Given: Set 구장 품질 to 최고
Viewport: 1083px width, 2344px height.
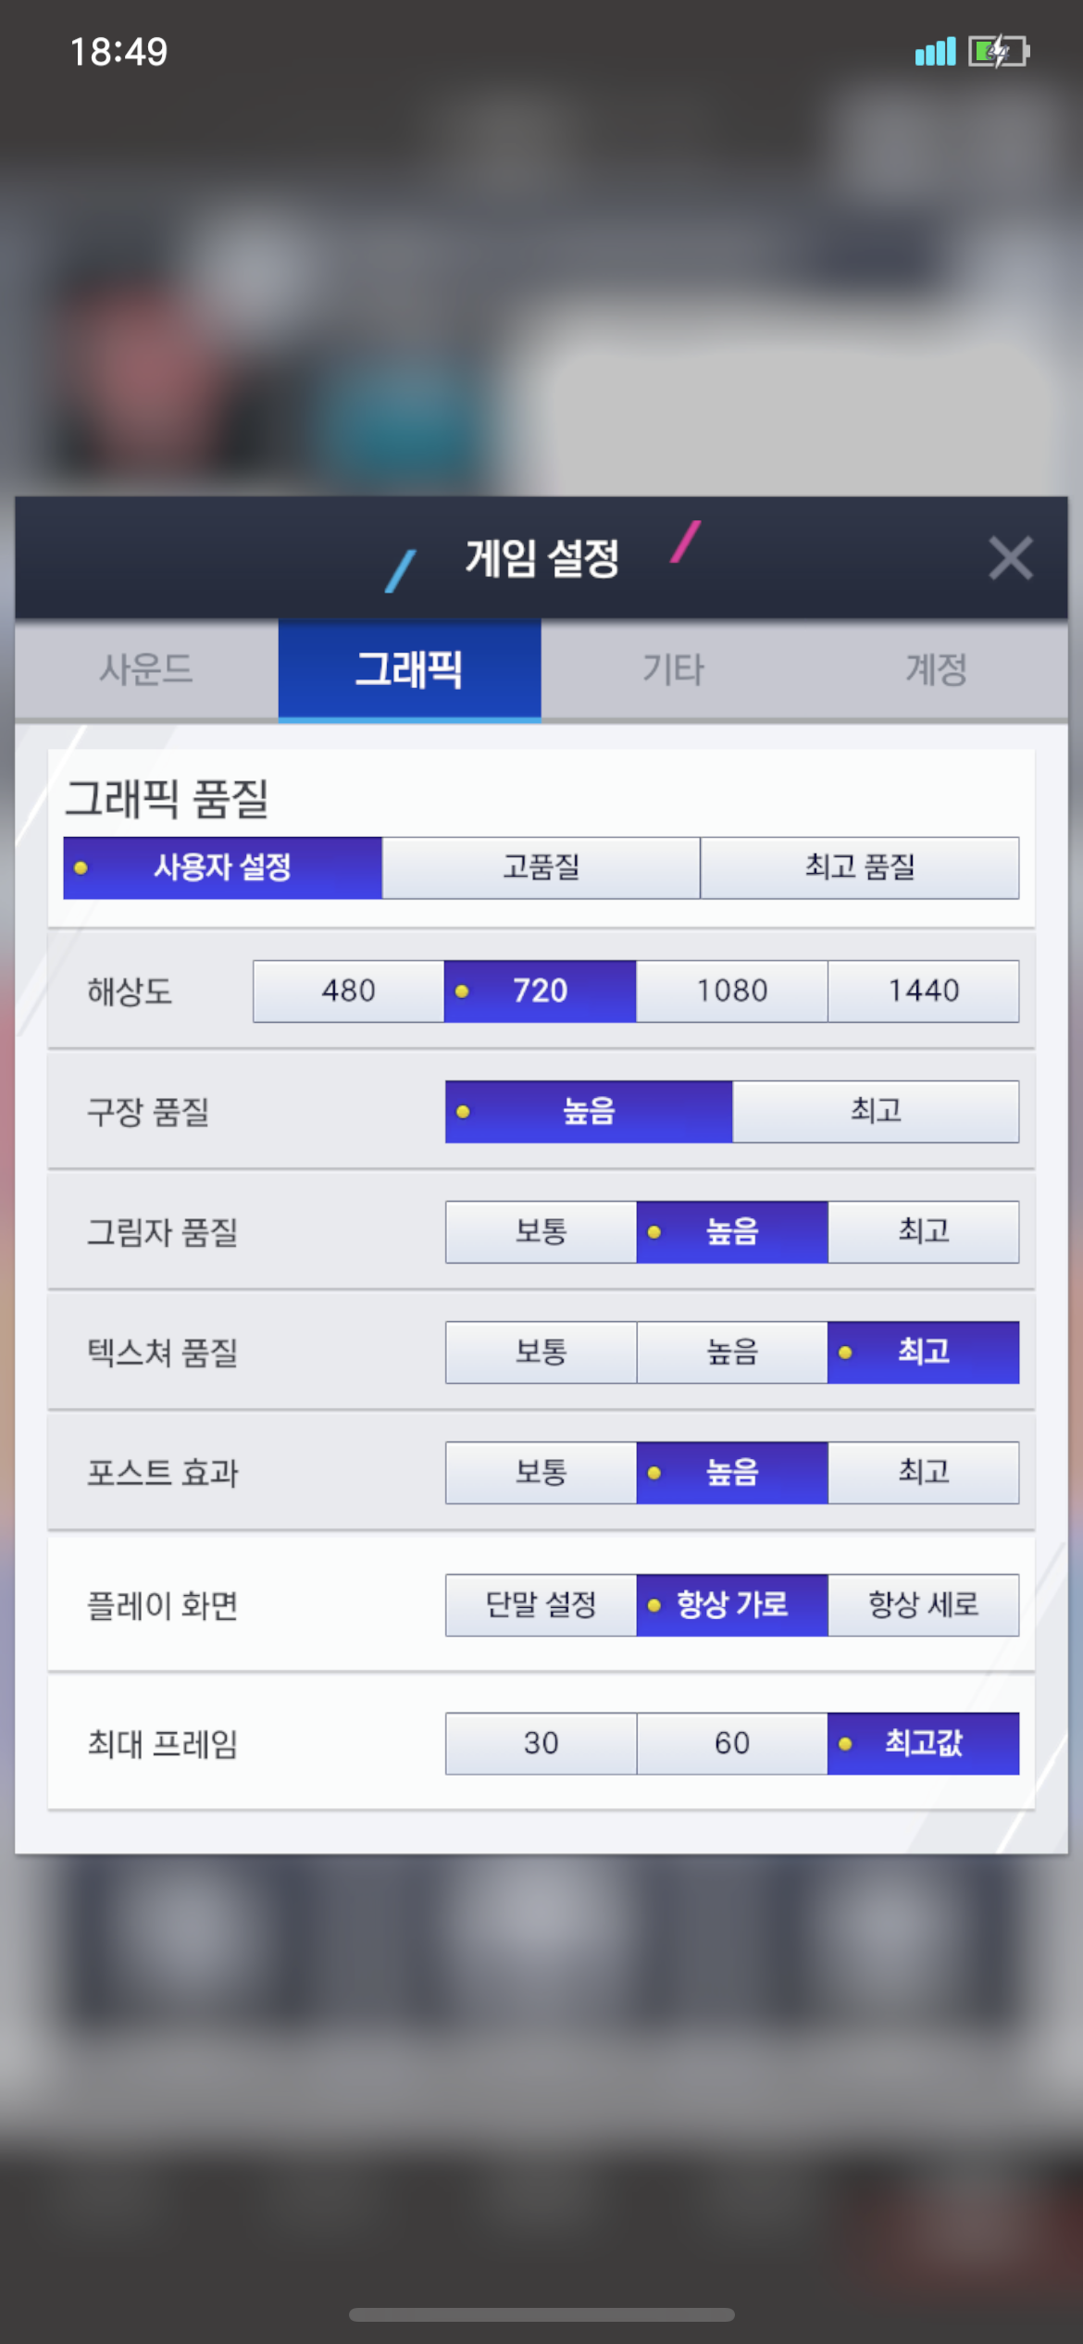Looking at the screenshot, I should [875, 1111].
